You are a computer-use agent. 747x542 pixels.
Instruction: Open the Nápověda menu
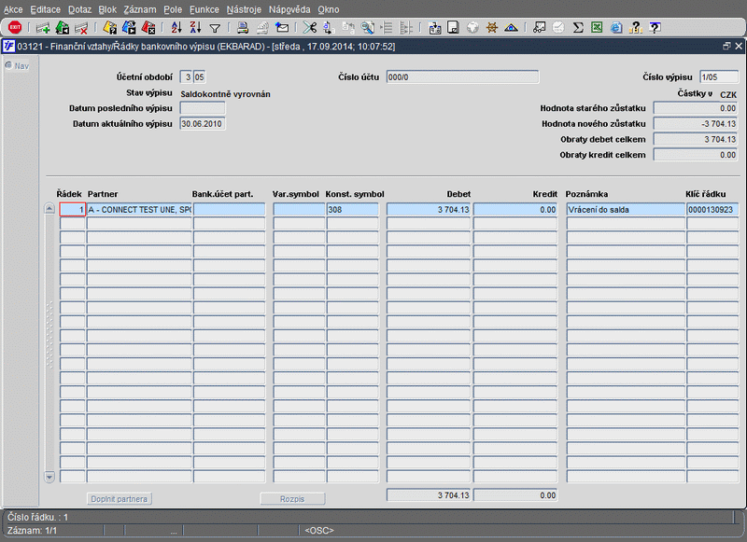[x=289, y=9]
